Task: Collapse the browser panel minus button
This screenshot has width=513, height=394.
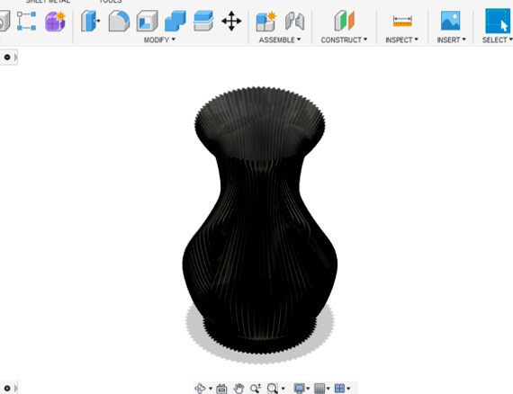Action: point(7,58)
